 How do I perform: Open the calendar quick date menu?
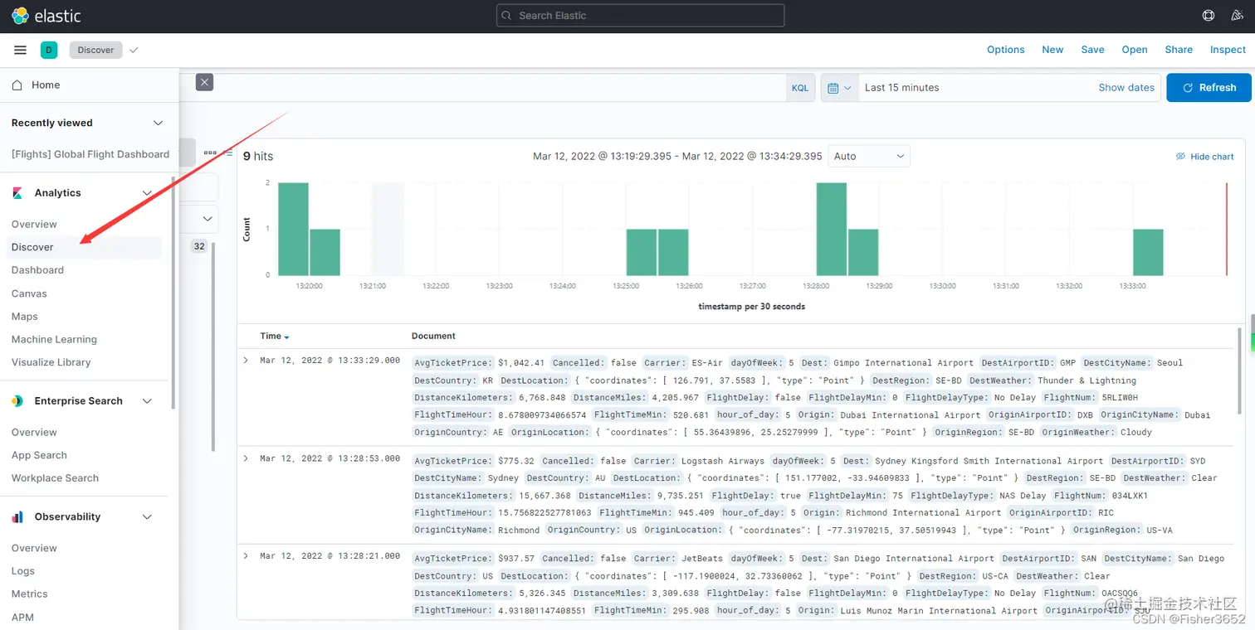coord(839,87)
